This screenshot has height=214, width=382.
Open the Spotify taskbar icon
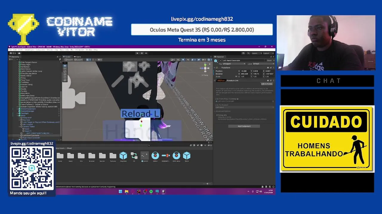(x=151, y=191)
